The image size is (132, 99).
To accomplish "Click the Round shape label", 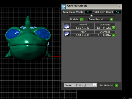I will 83,24.
